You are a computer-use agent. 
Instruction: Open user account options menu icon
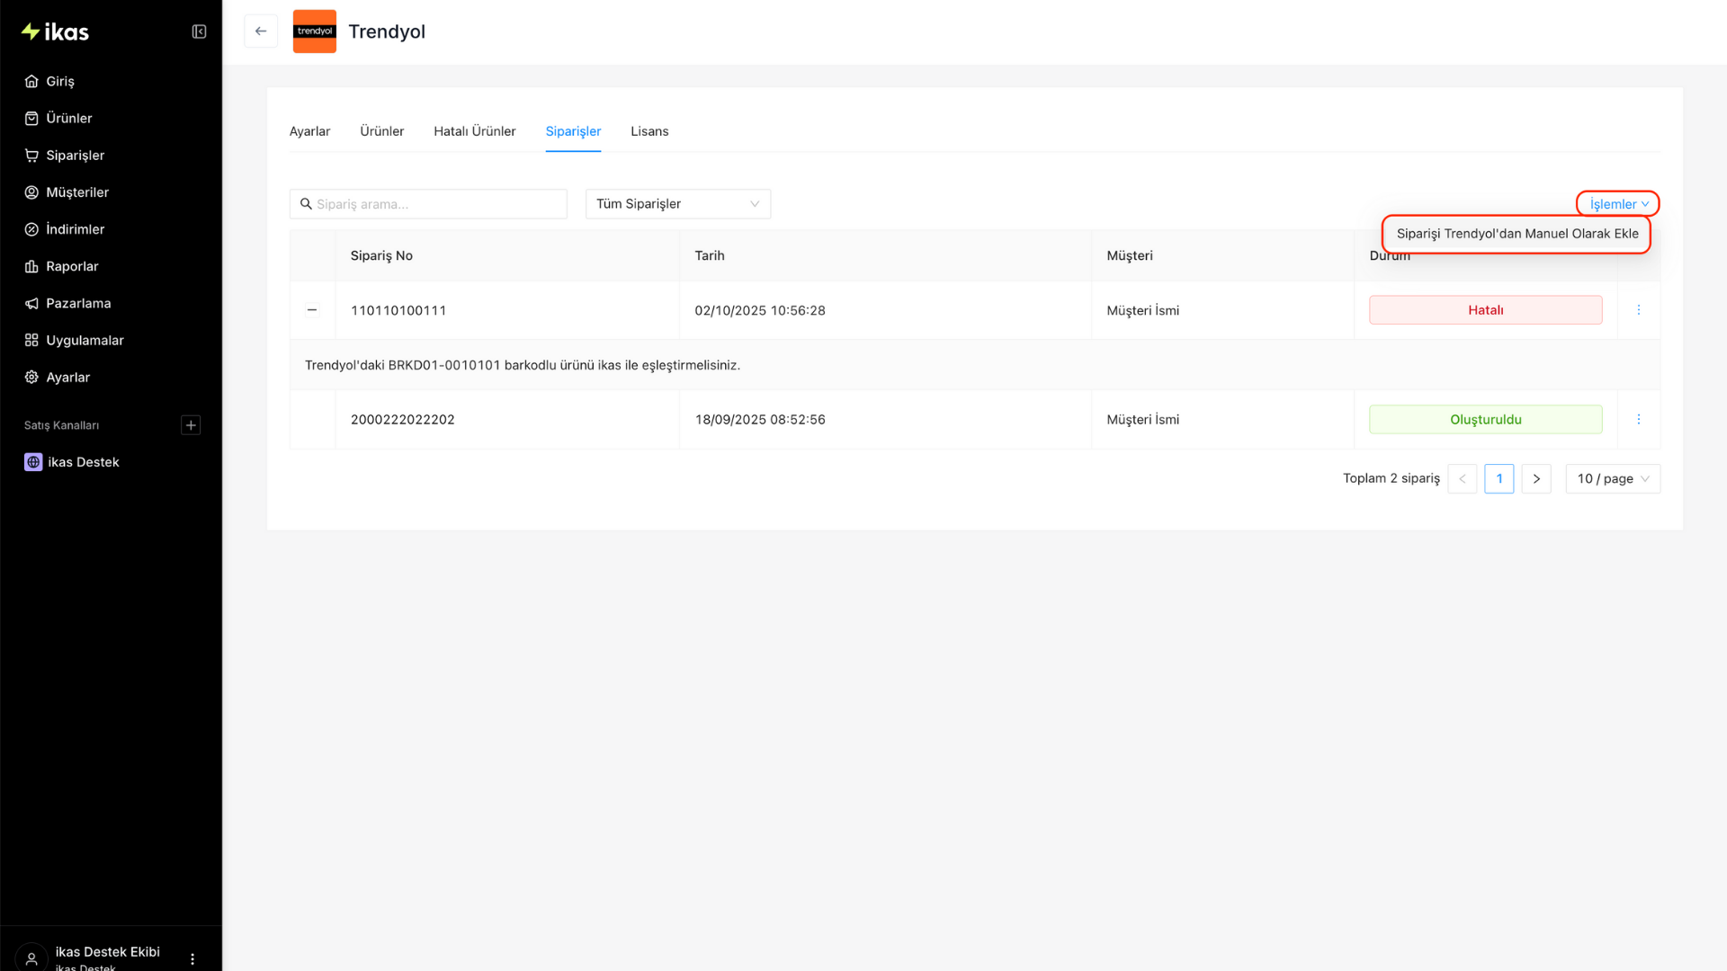click(192, 959)
